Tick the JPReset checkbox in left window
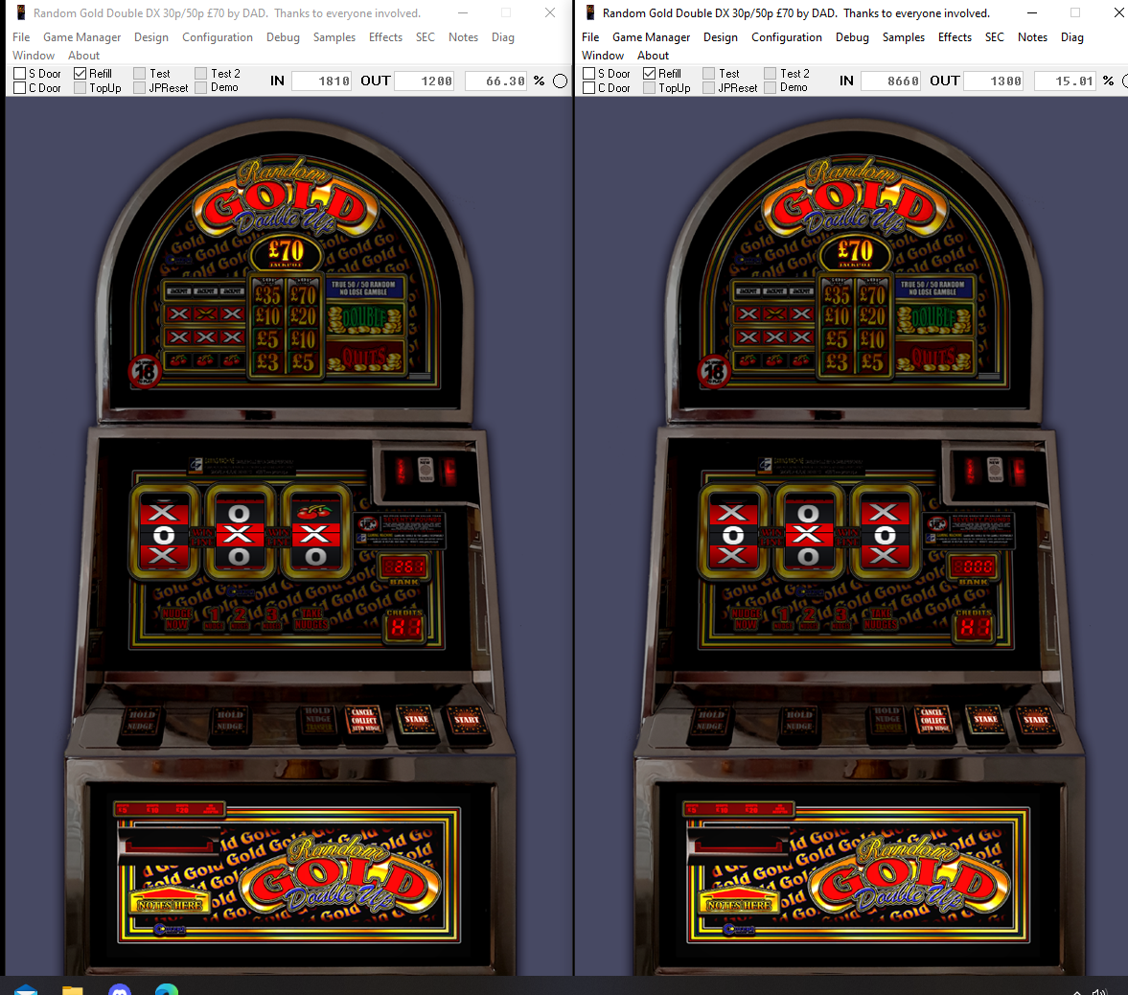Image resolution: width=1128 pixels, height=995 pixels. (x=140, y=88)
